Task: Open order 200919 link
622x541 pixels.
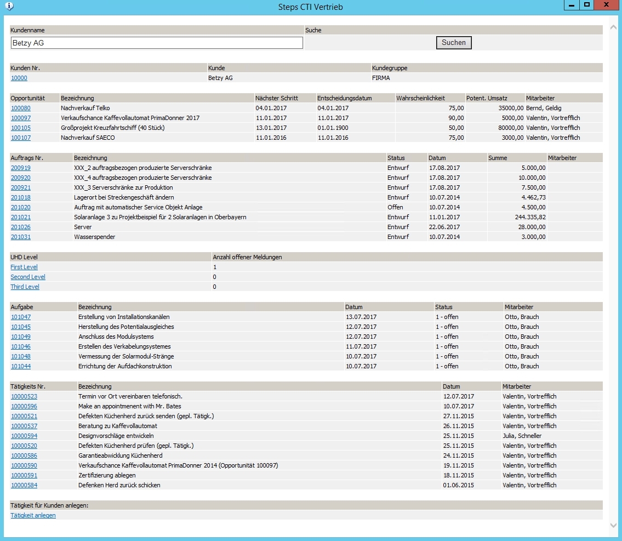Action: [21, 168]
